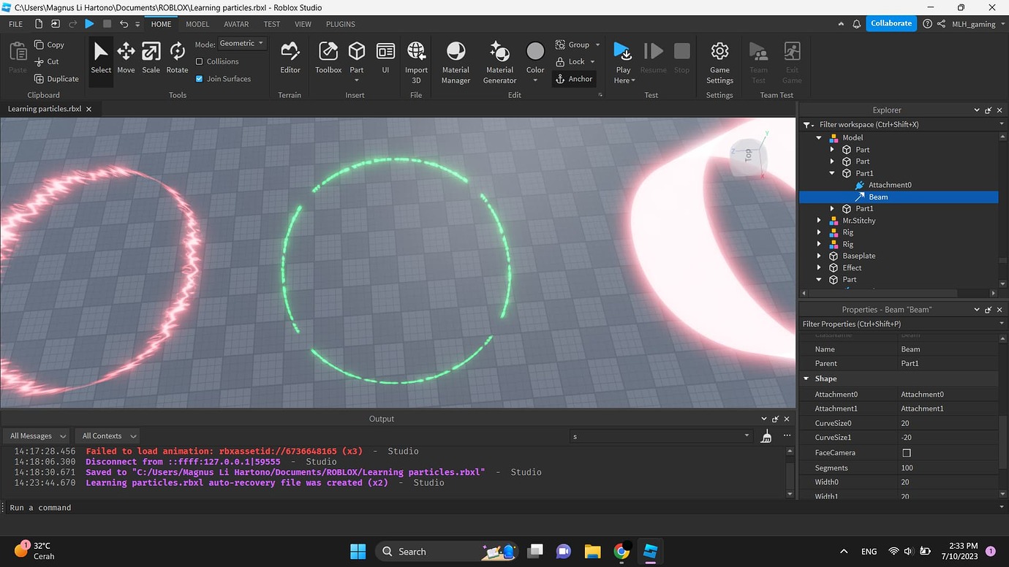
Task: Activate the Scale tool
Action: point(151,57)
